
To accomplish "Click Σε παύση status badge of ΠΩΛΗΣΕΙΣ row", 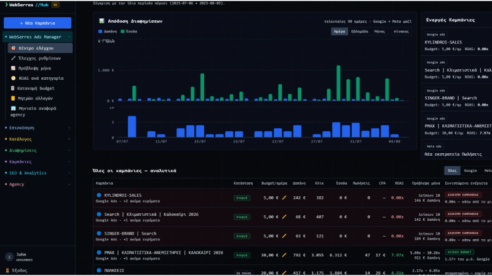I will click(x=244, y=273).
